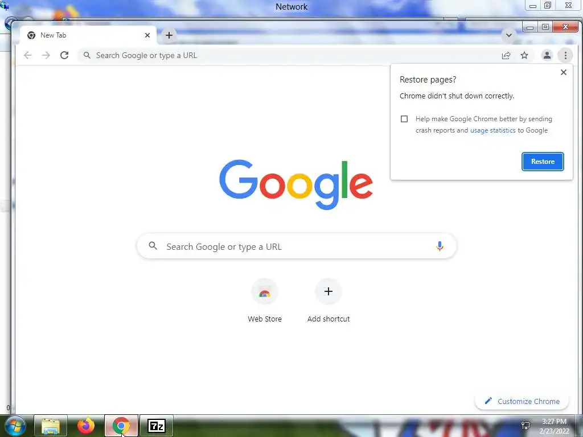The height and width of the screenshot is (437, 583).
Task: Click the Restore button
Action: pyautogui.click(x=543, y=162)
